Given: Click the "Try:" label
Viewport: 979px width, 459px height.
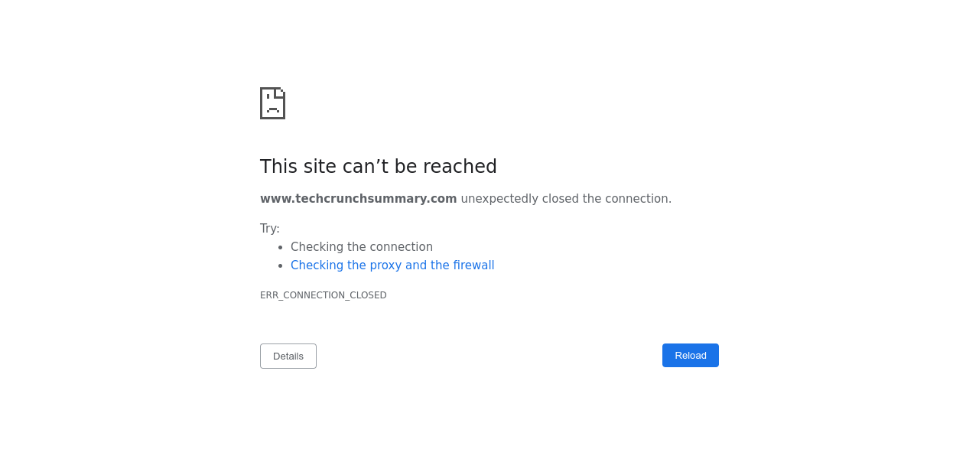Looking at the screenshot, I should coord(270,229).
